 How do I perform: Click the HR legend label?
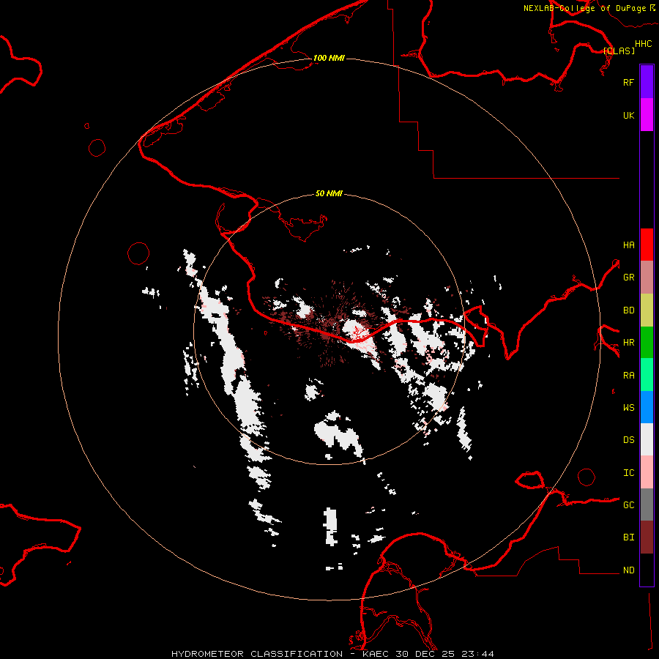[x=628, y=343]
